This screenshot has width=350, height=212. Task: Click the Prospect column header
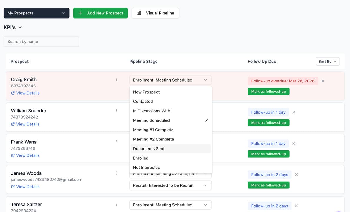pos(20,61)
